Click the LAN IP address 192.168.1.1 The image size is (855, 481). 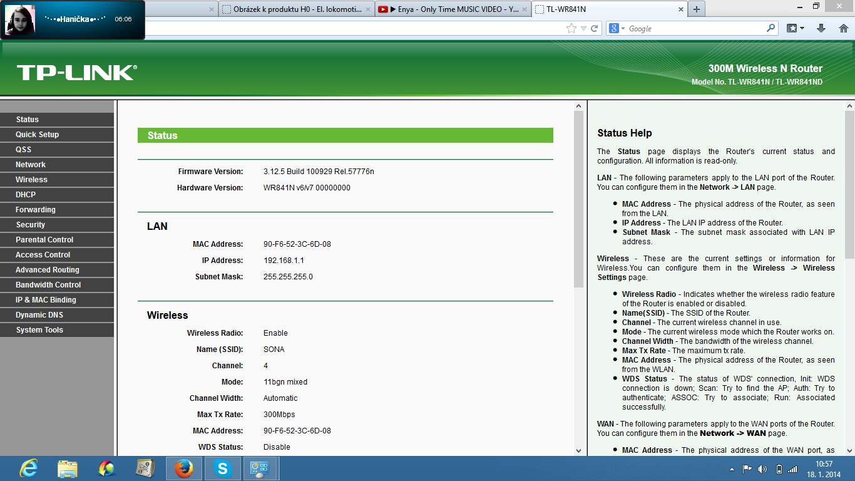284,261
